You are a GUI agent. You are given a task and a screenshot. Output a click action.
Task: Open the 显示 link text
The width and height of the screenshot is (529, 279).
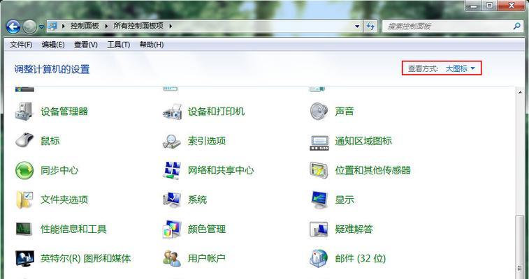click(345, 199)
